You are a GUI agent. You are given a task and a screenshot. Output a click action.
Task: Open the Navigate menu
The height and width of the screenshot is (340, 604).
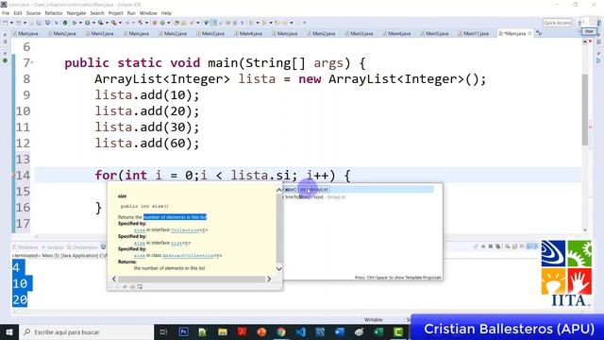(76, 13)
